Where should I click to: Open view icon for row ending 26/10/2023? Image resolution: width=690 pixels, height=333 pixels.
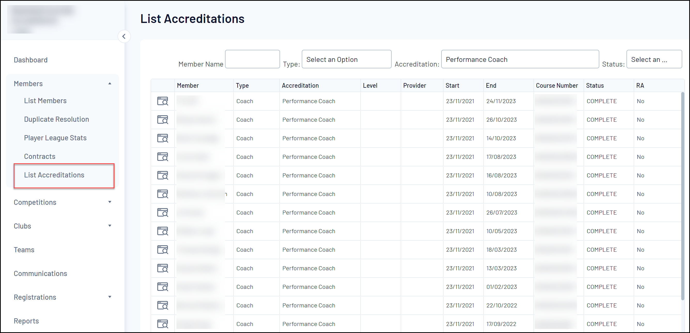click(x=162, y=120)
